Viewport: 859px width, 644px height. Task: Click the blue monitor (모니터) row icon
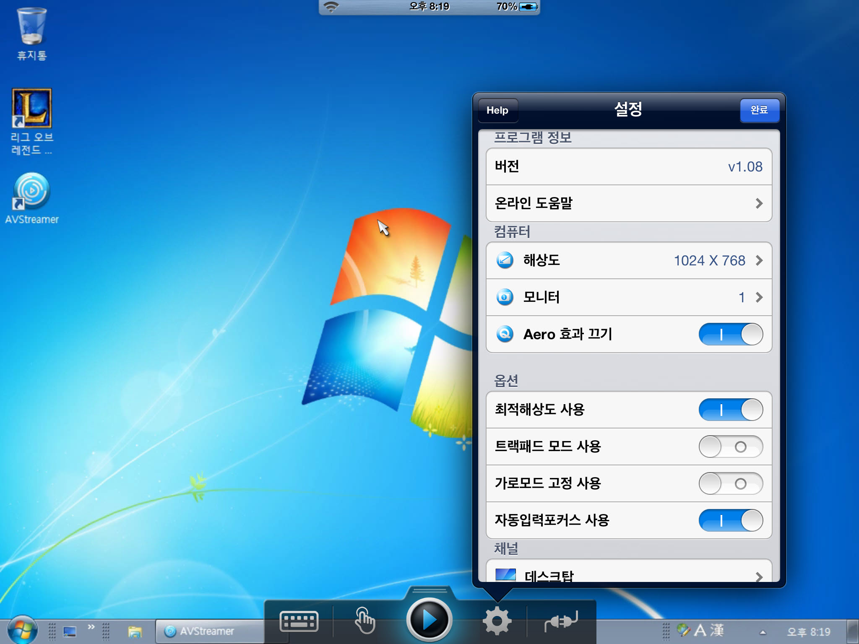click(x=505, y=297)
